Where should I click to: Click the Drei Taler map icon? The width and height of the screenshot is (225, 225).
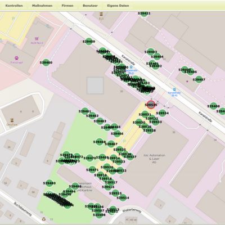click(x=12, y=120)
